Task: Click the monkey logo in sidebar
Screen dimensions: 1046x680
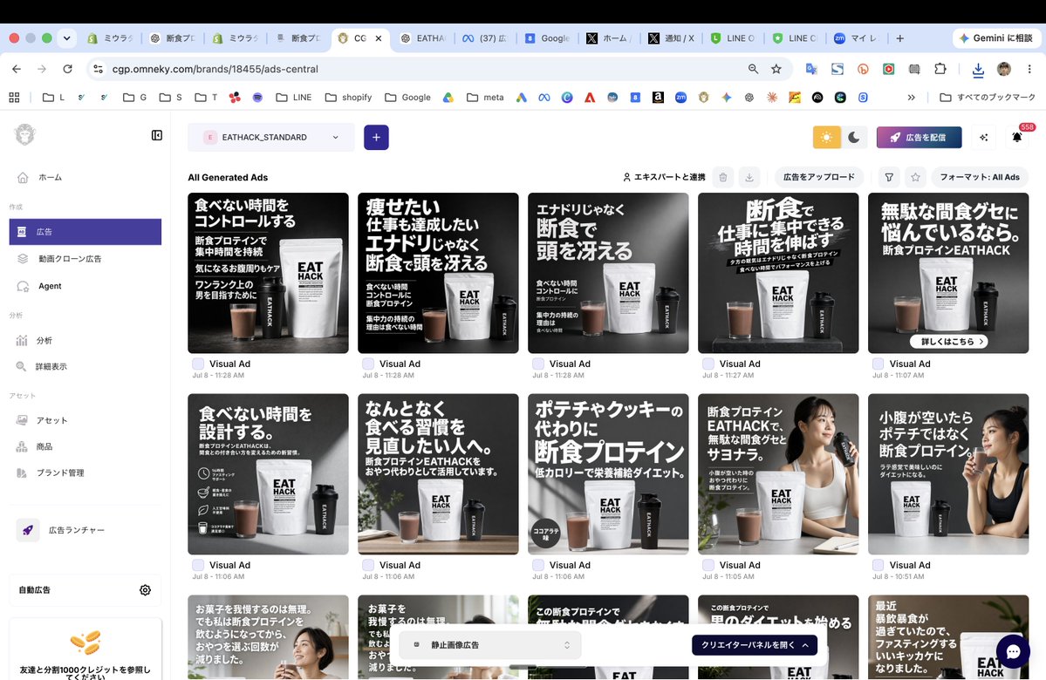Action: click(x=24, y=135)
